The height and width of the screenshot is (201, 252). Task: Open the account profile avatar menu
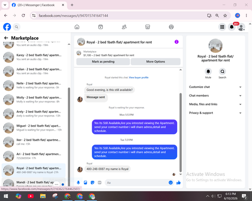241,27
